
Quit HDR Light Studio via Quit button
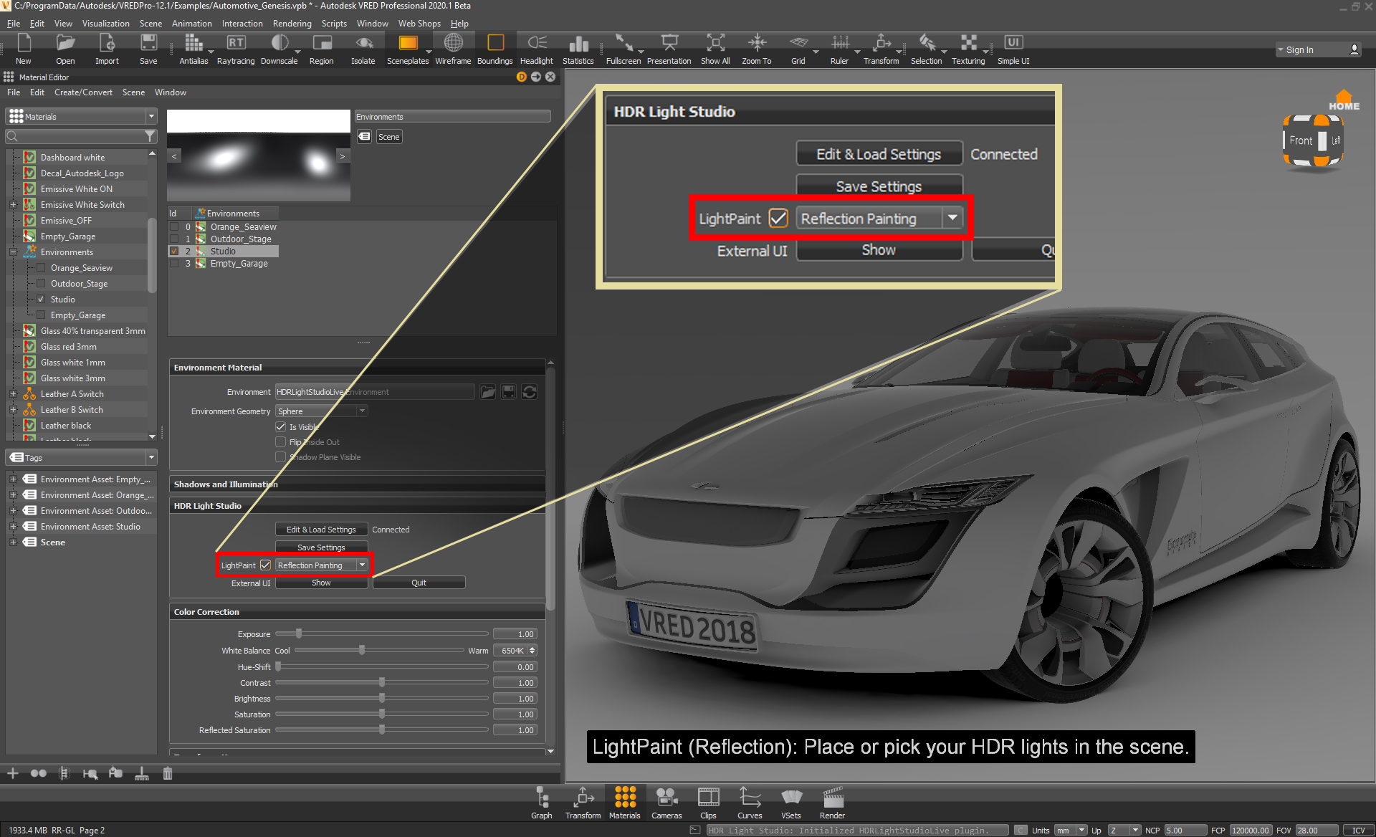point(419,583)
